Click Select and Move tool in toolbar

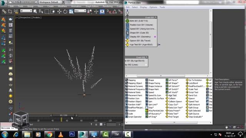coord(59,11)
